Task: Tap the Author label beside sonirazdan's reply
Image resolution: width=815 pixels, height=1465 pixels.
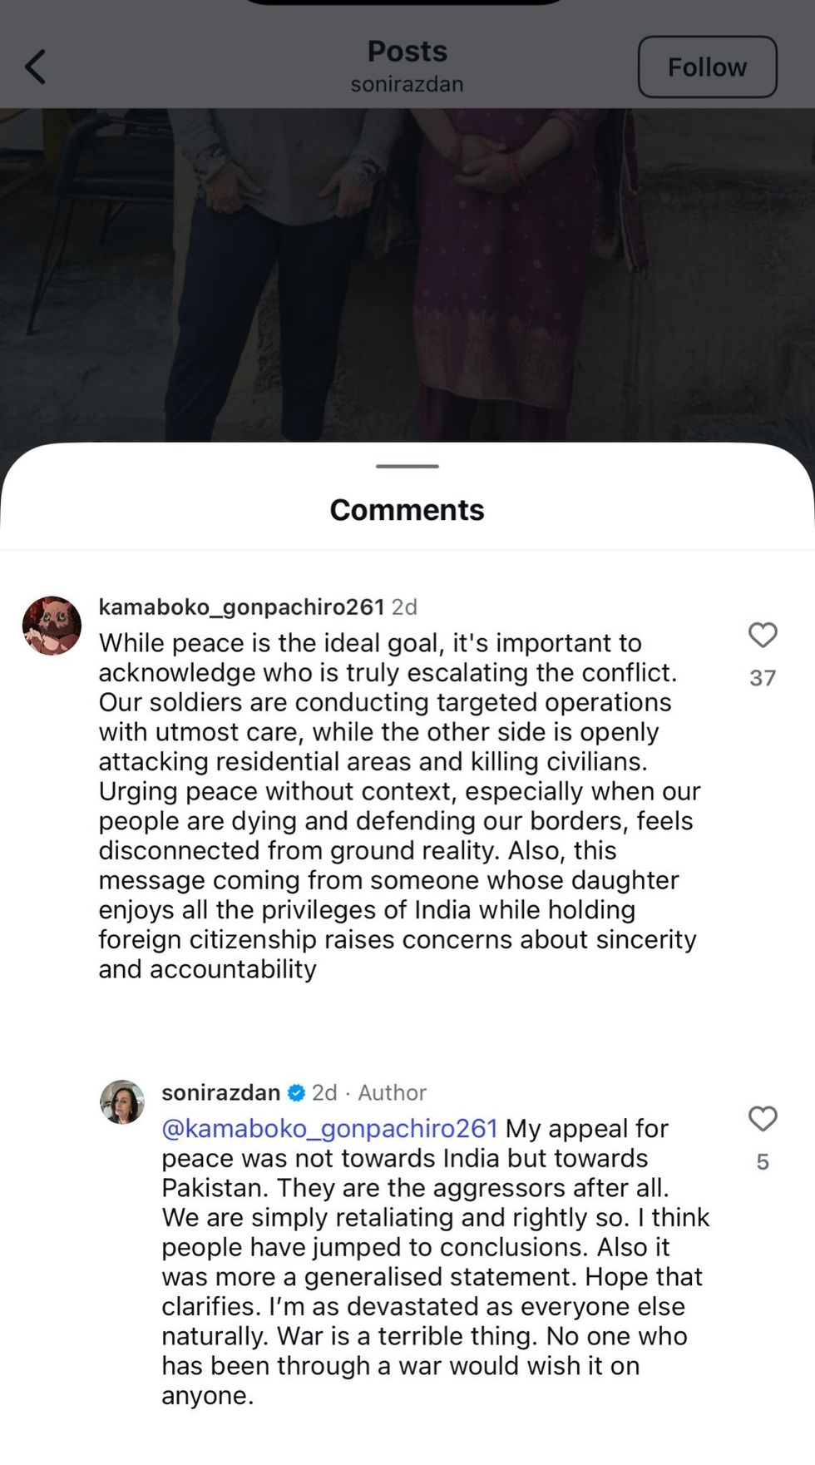Action: pyautogui.click(x=392, y=1092)
